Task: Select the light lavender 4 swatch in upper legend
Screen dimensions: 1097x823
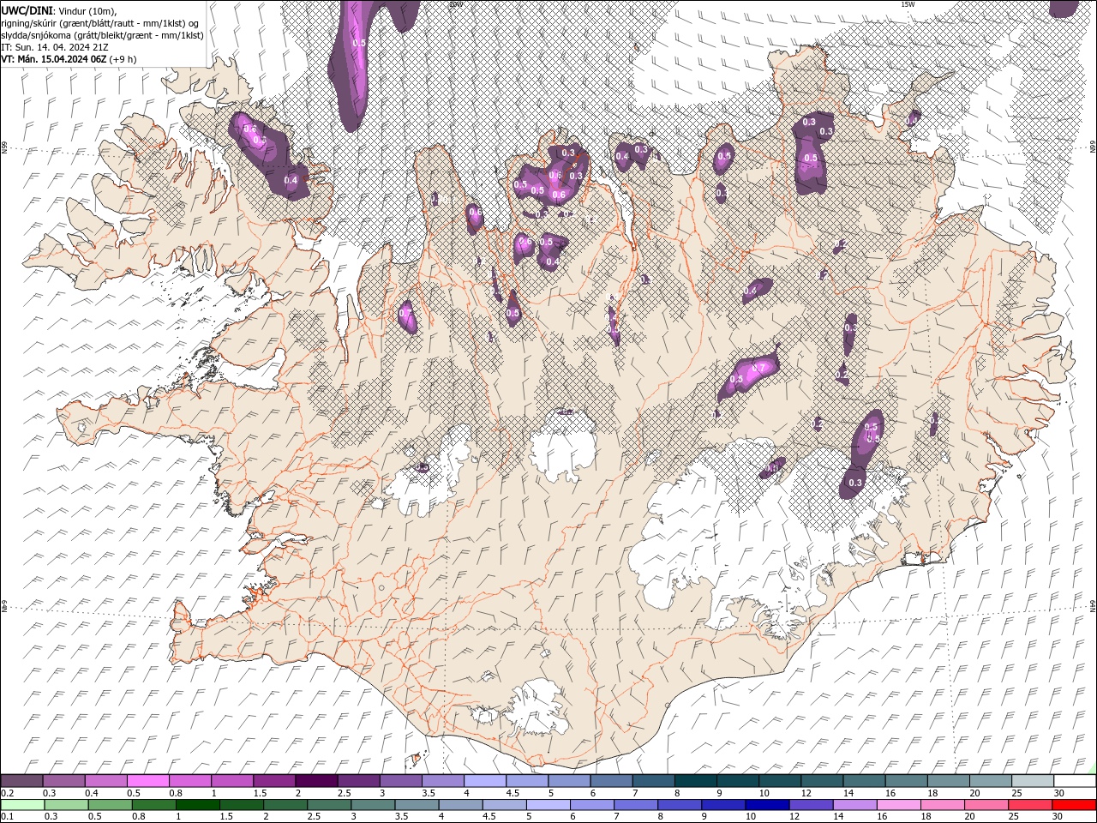Action: (484, 781)
